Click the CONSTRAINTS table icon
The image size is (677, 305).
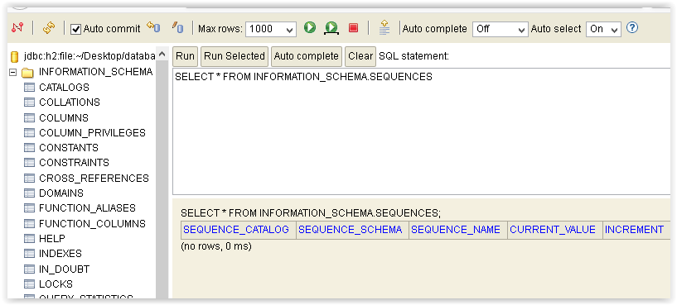tap(29, 163)
